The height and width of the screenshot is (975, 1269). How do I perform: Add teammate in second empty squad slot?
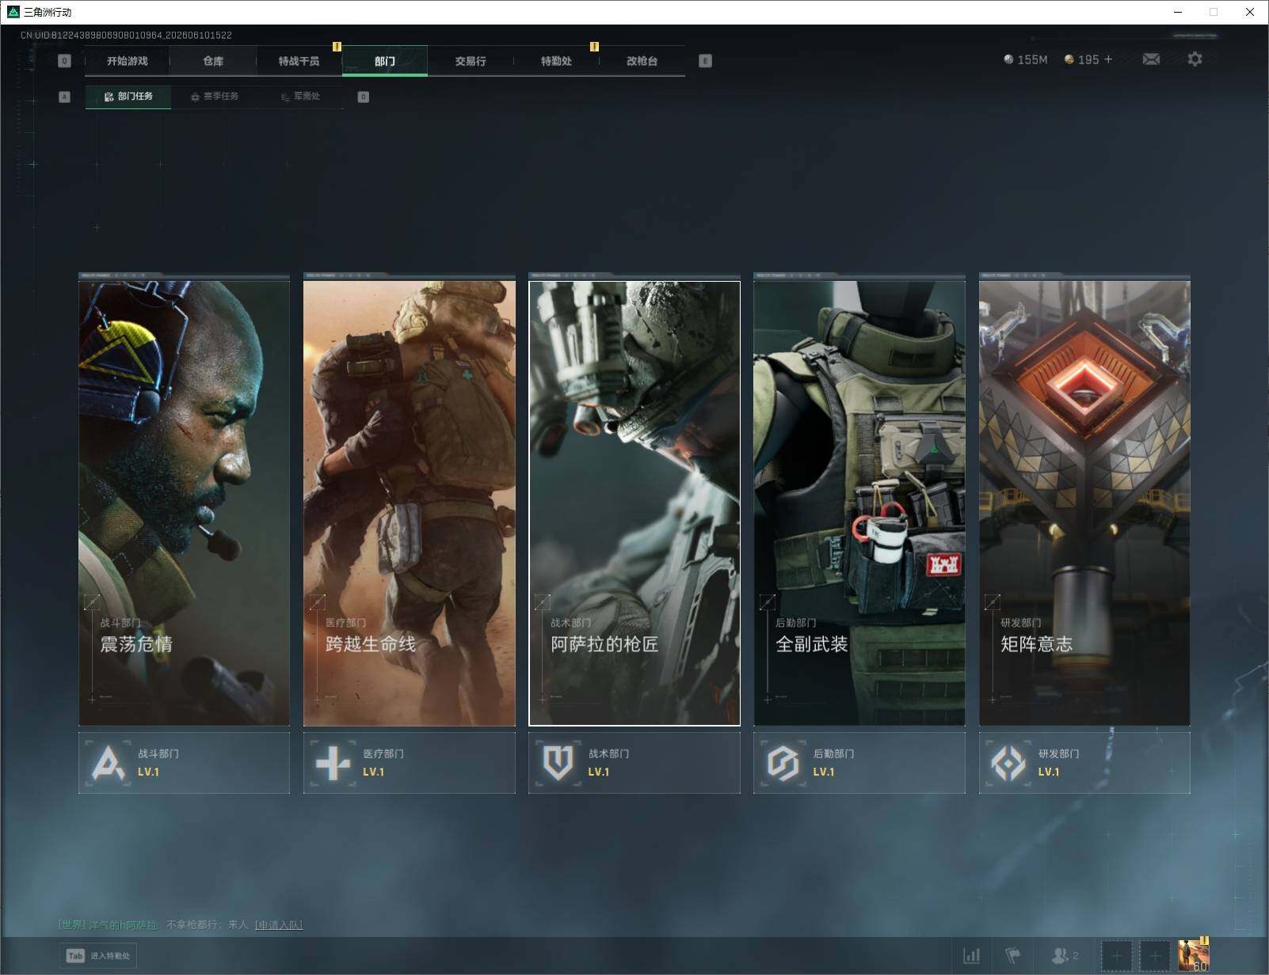pos(1155,956)
